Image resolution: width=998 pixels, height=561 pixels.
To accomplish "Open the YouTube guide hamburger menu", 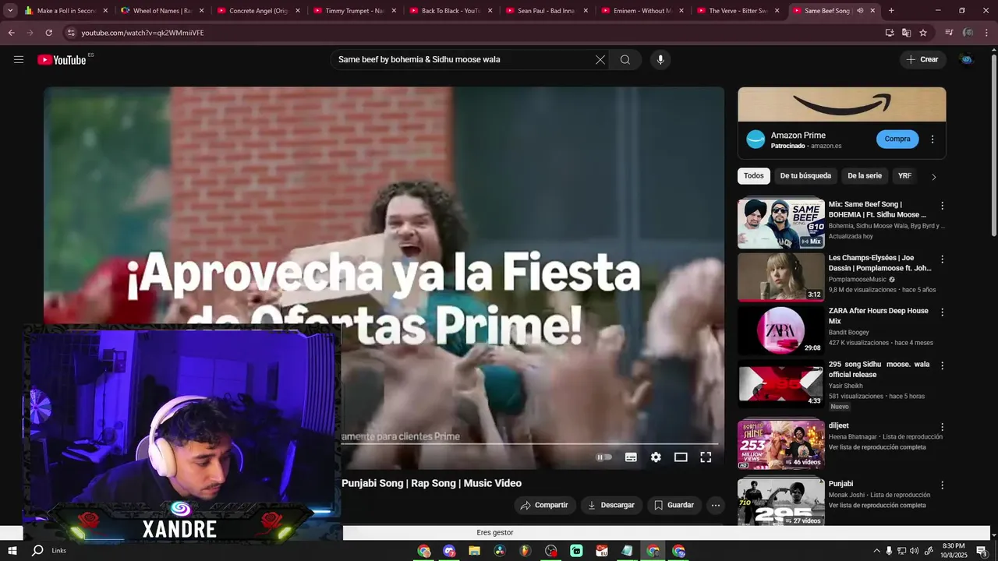I will tap(19, 59).
